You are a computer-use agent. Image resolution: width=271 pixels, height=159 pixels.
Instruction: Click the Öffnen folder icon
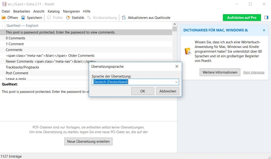point(4,18)
